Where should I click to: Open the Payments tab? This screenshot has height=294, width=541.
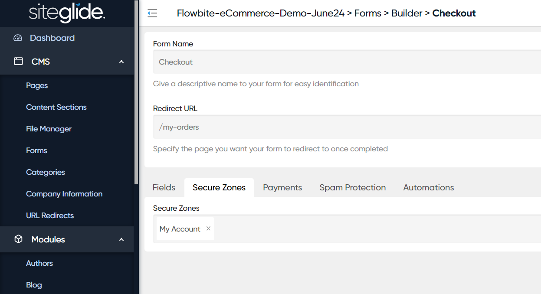click(282, 188)
